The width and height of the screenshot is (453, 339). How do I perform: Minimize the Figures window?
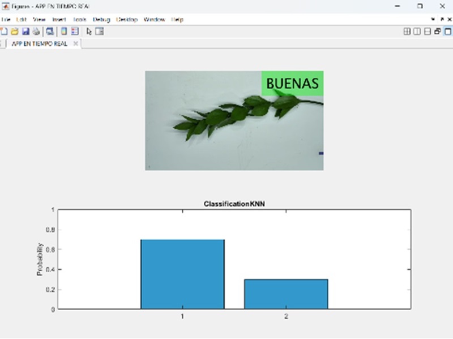[x=398, y=6]
